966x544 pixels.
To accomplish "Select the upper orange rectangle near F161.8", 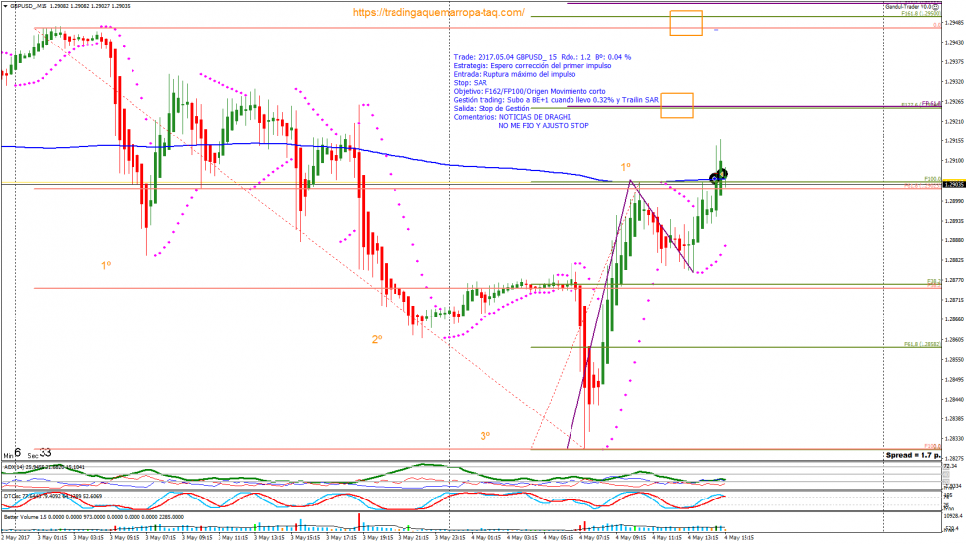I will [685, 23].
